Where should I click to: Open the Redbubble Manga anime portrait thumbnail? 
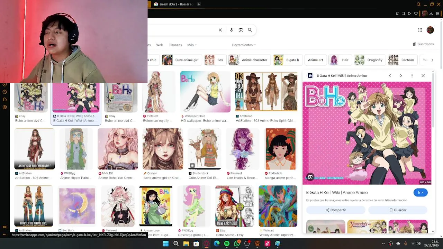pos(281,149)
